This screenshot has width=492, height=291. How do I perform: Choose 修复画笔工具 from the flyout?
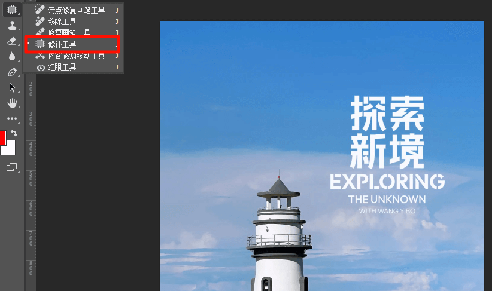tap(74, 32)
